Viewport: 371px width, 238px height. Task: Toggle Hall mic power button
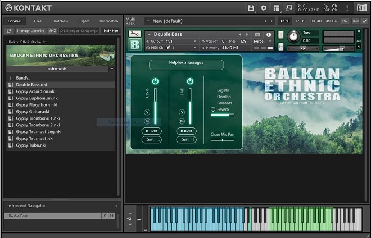pos(190,81)
